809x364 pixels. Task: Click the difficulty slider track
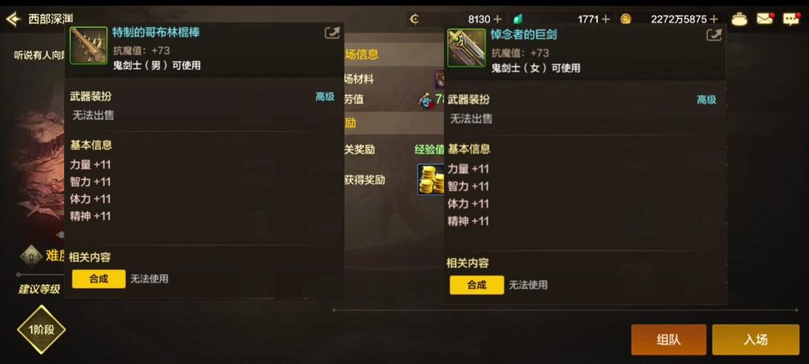40,274
